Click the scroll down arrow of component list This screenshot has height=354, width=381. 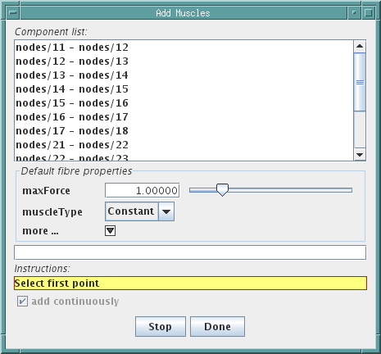click(360, 155)
